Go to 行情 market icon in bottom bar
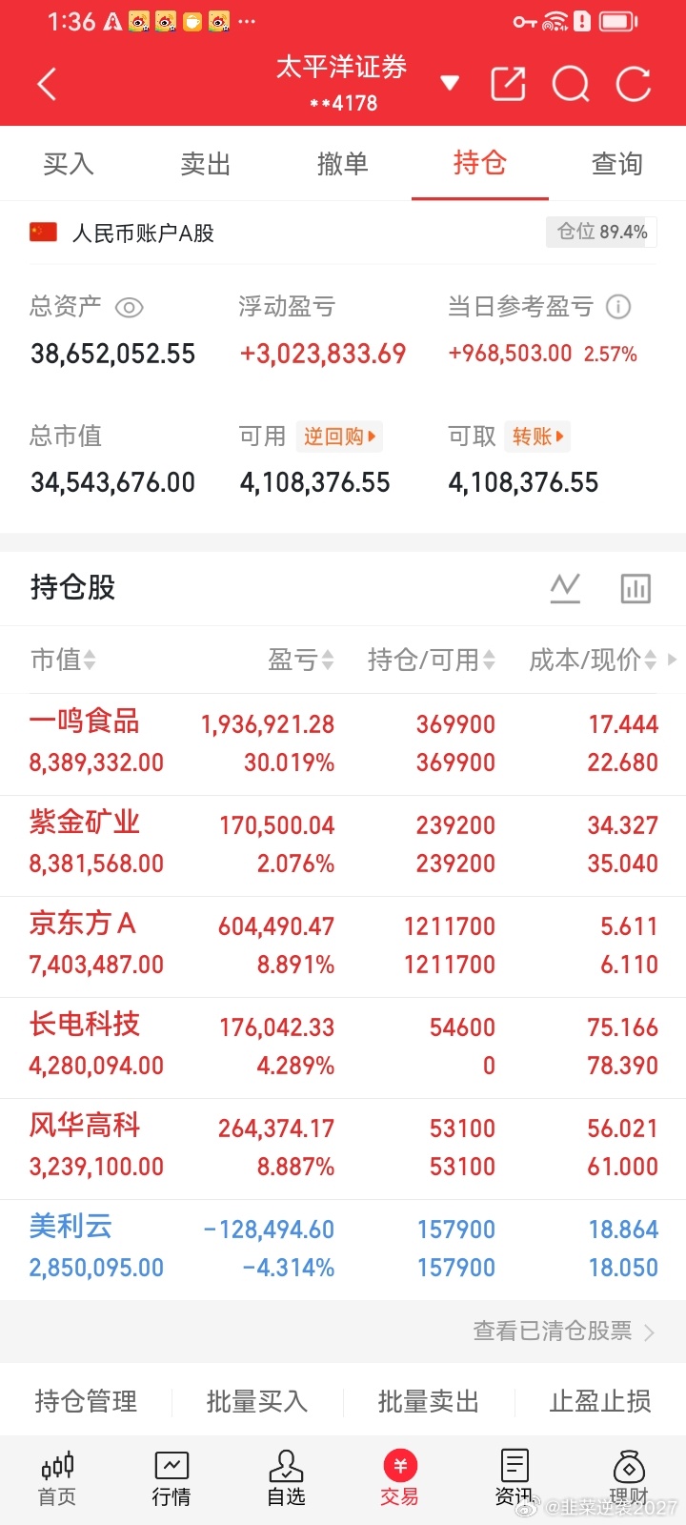 point(171,1478)
